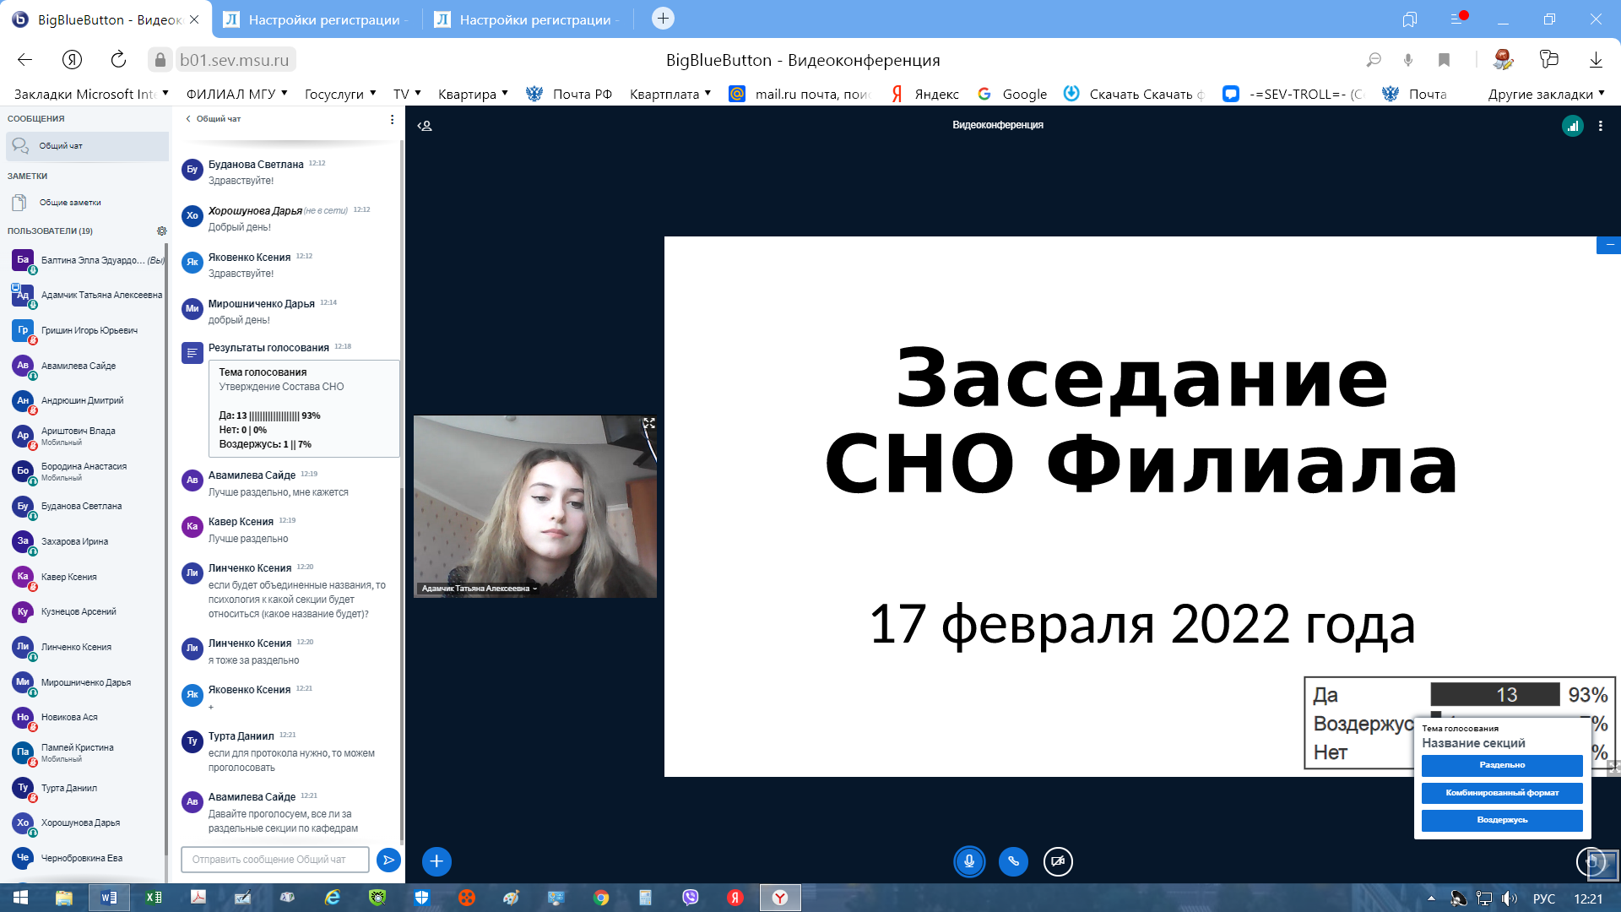Screen dimensions: 1621x912
Task: Check the connection status indicator
Action: click(1572, 126)
